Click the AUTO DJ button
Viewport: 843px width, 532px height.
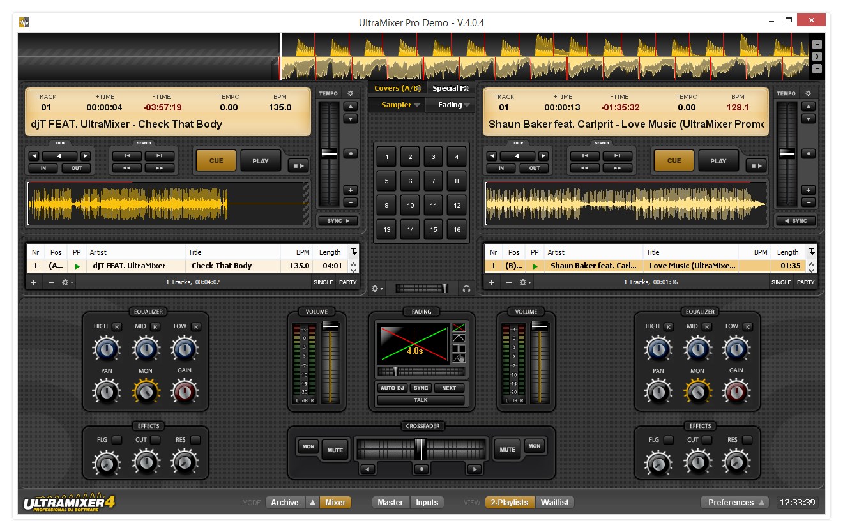pyautogui.click(x=391, y=388)
